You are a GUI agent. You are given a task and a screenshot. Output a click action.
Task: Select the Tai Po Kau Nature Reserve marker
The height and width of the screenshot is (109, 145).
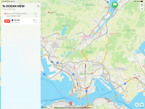87,5
